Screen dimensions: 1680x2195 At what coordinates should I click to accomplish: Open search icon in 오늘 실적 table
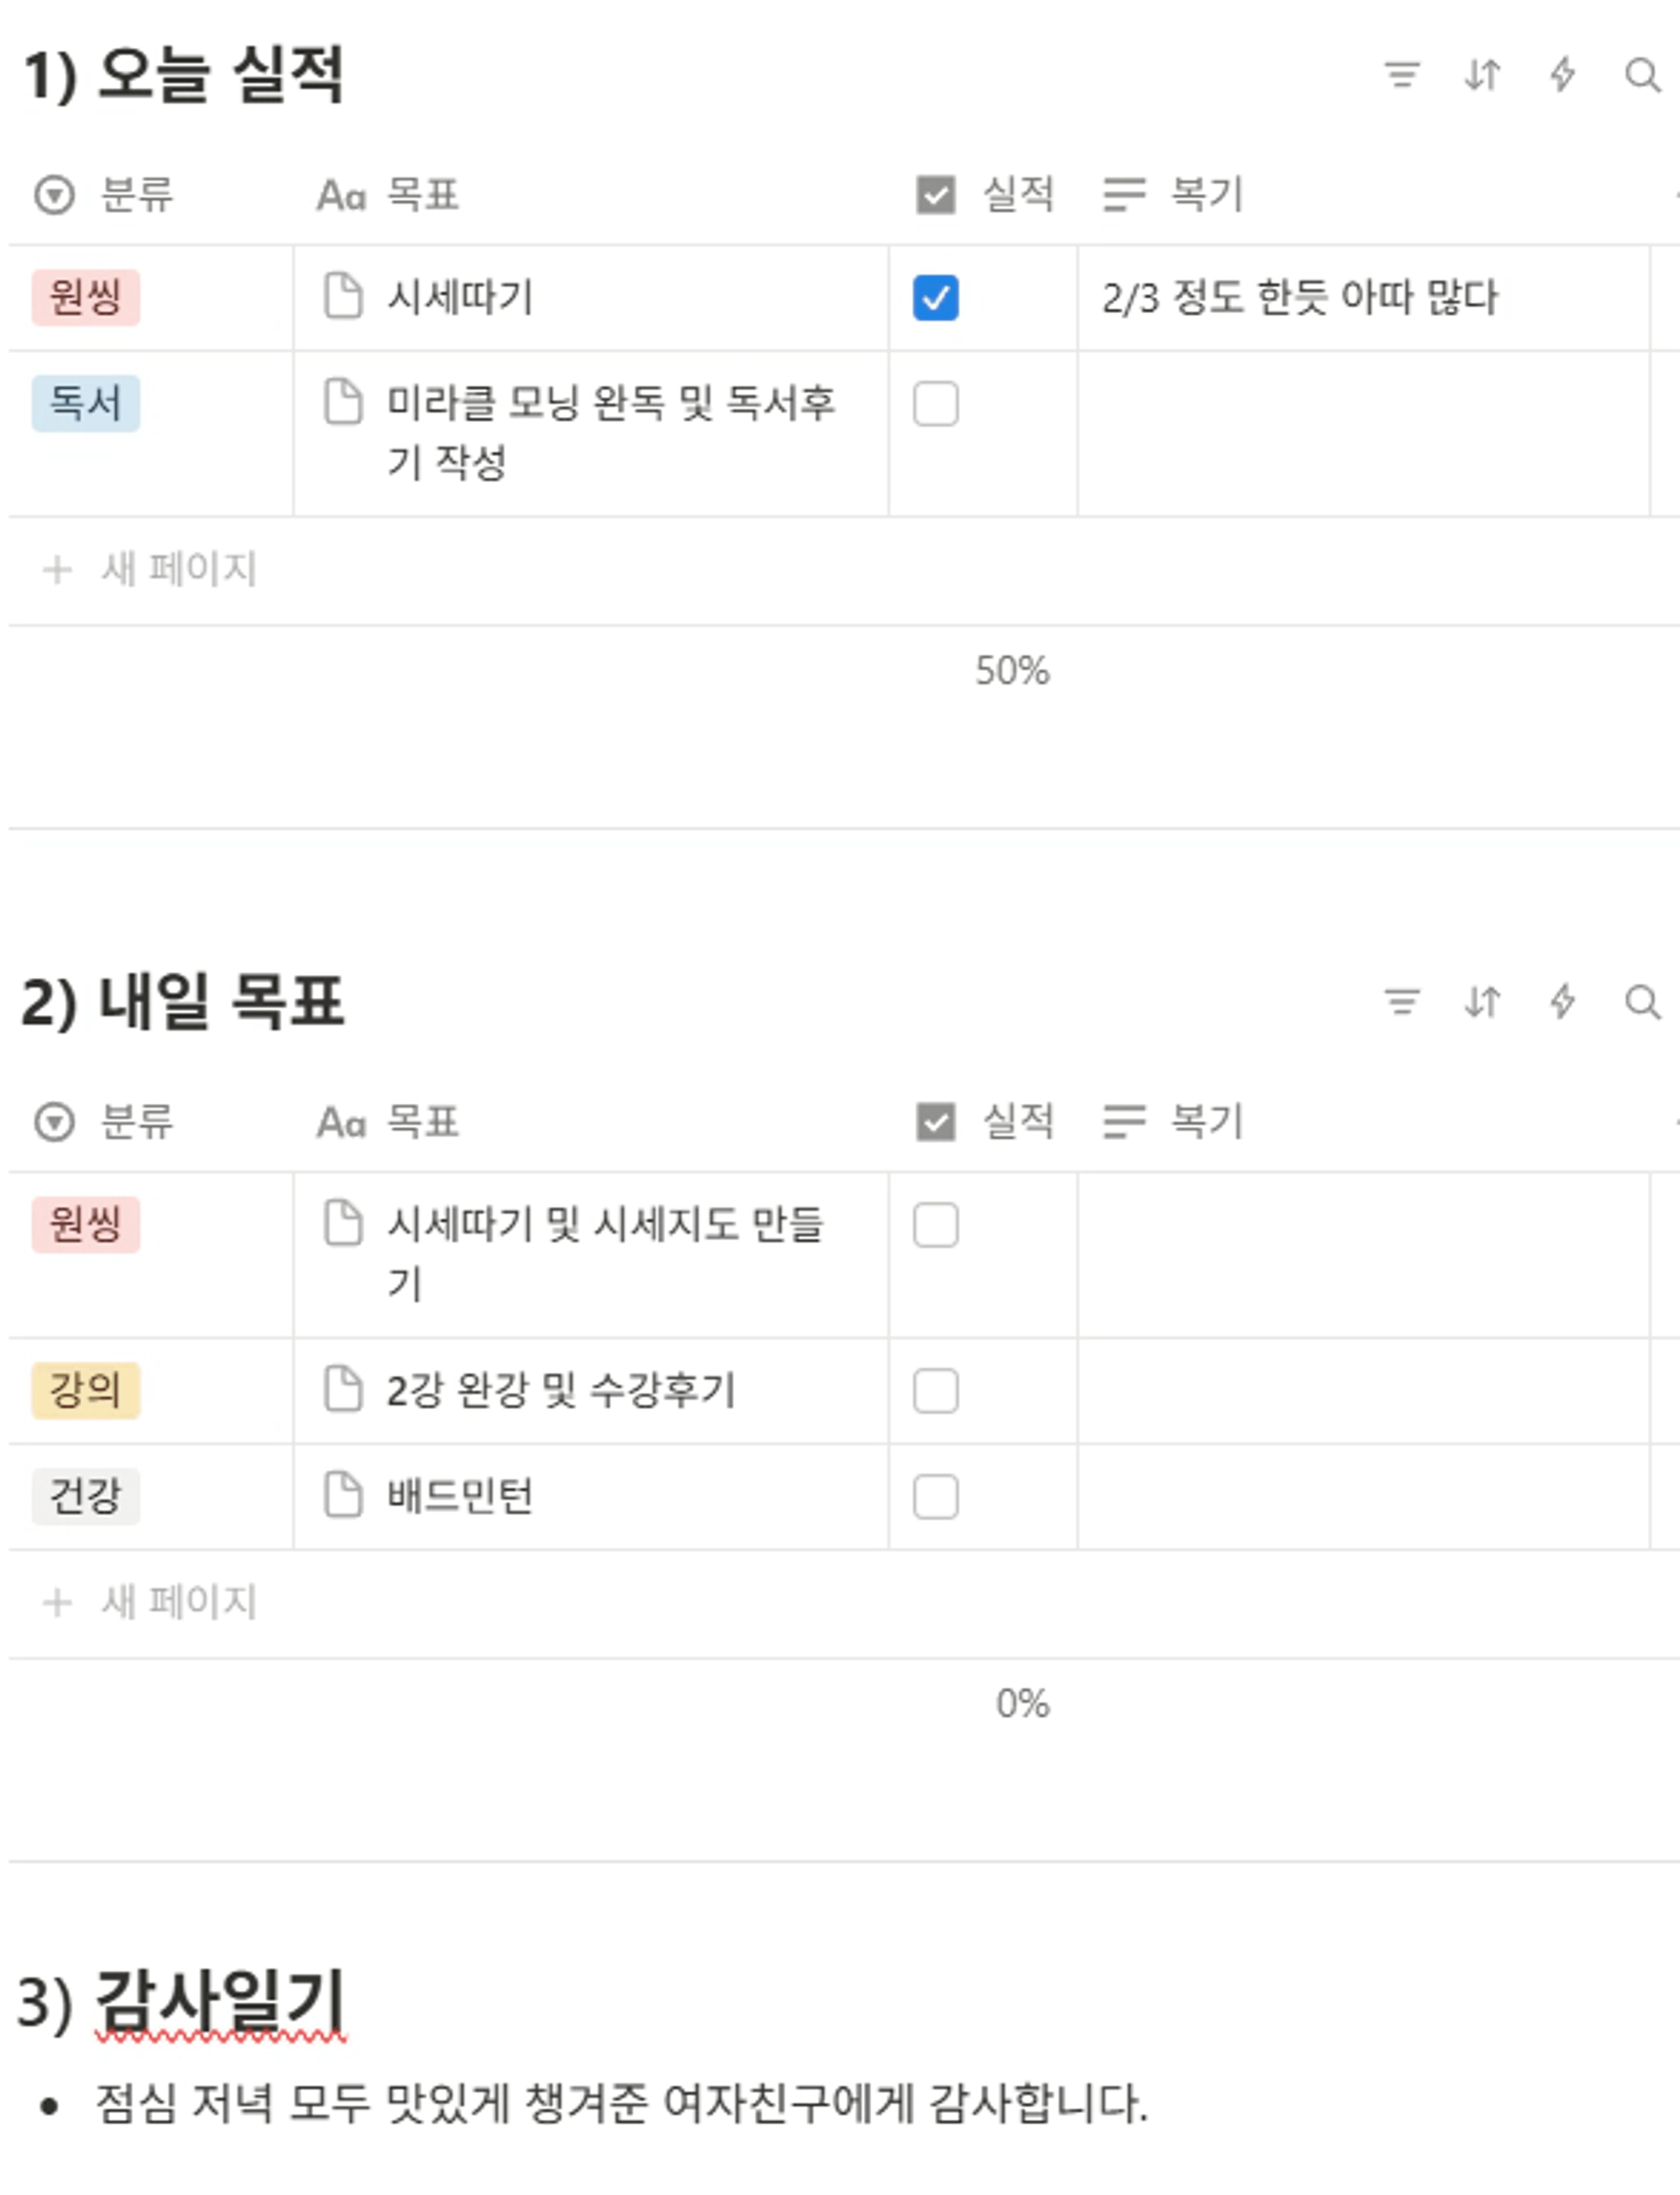tap(1642, 75)
